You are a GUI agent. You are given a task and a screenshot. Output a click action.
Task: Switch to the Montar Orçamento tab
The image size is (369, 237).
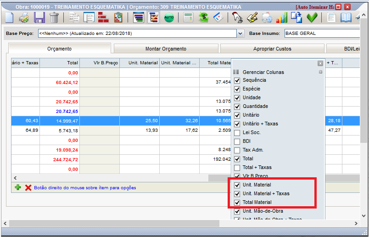coord(166,49)
